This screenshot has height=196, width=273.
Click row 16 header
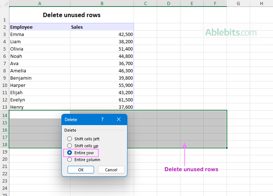pos(4,130)
